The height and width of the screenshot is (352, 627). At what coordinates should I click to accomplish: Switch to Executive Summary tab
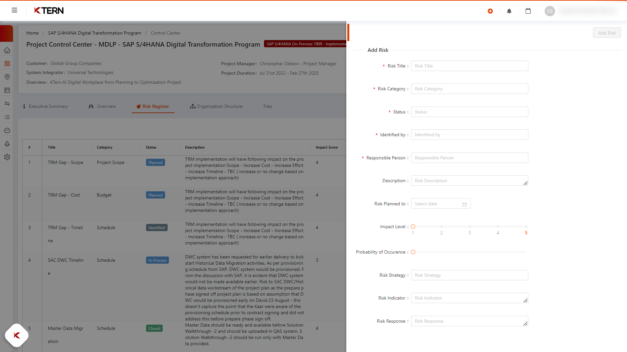click(45, 106)
